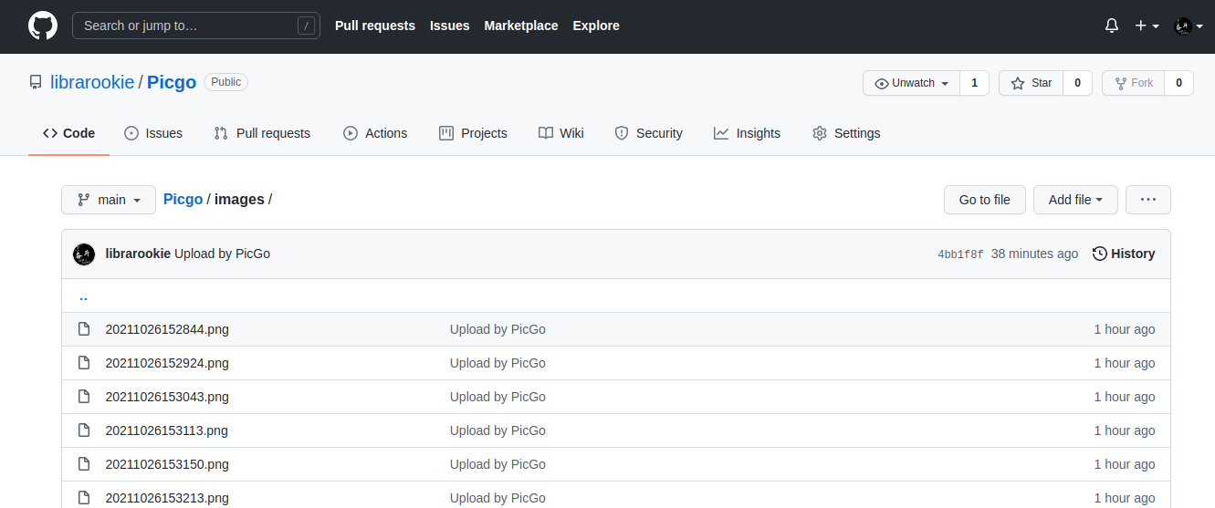Click the file icon beside 20211026152844.png
Image resolution: width=1215 pixels, height=508 pixels.
coord(84,329)
